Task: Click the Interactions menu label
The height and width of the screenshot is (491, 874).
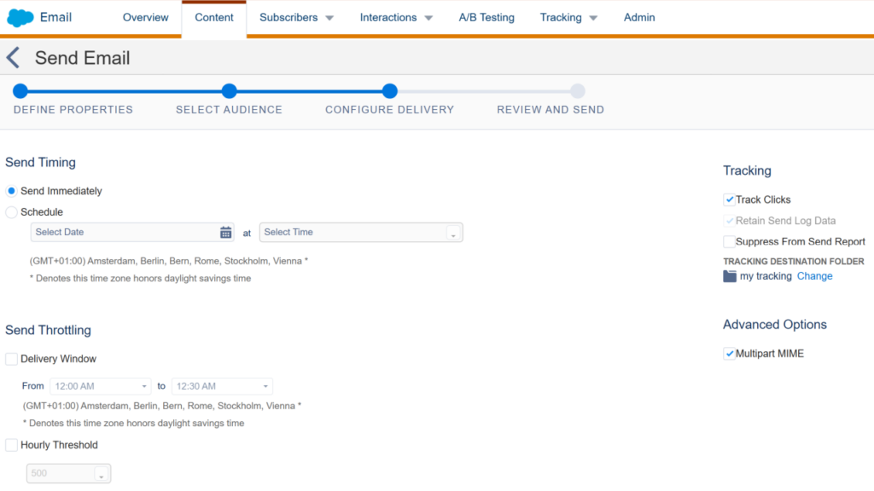Action: tap(388, 17)
